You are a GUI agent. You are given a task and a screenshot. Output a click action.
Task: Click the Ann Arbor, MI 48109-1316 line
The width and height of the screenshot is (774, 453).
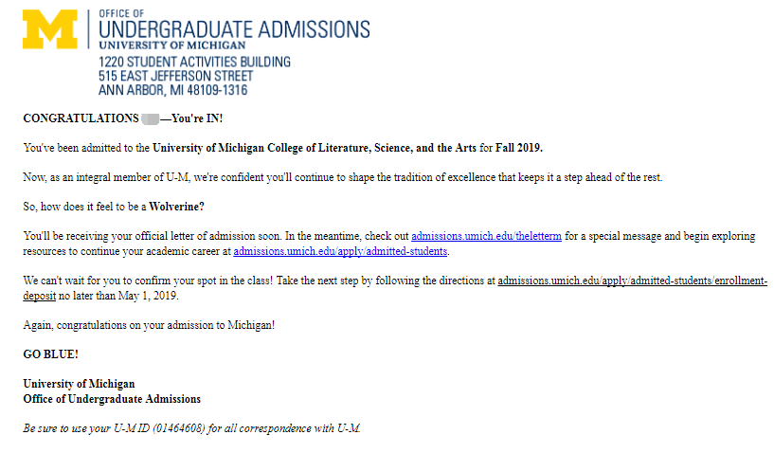(x=172, y=90)
